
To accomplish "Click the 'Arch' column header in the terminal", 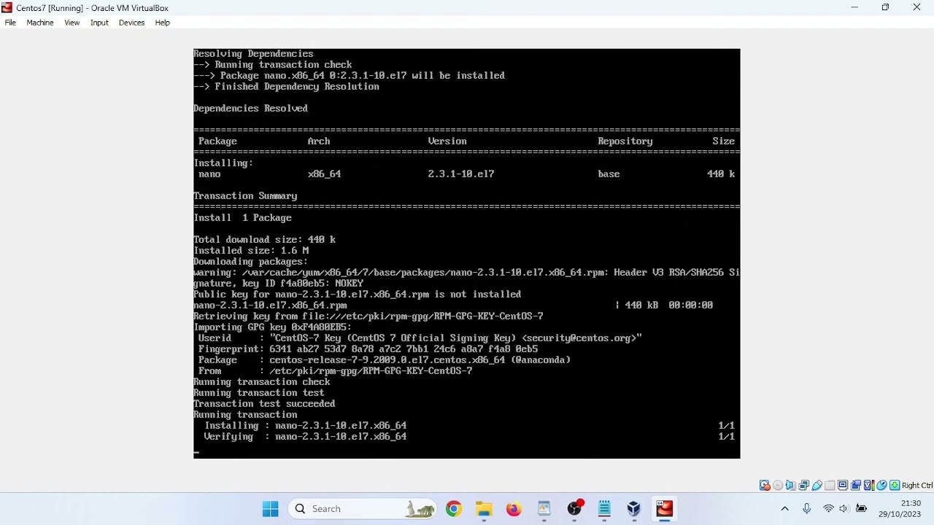I will (319, 141).
